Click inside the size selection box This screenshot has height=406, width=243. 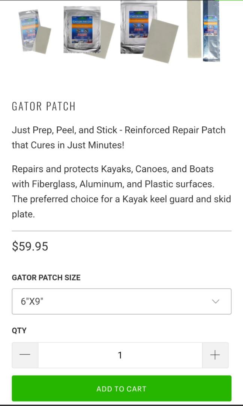[x=121, y=301]
